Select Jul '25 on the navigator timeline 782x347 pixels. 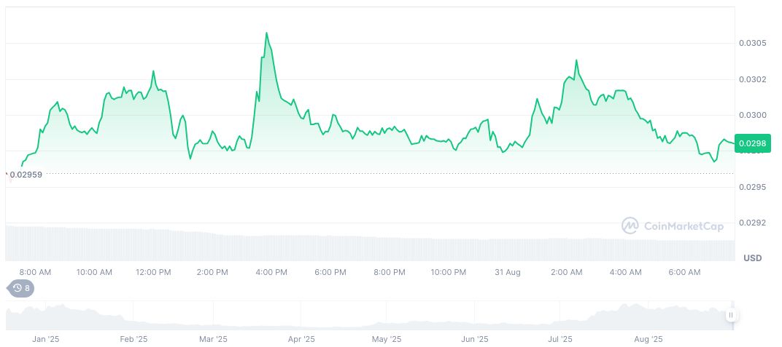560,339
